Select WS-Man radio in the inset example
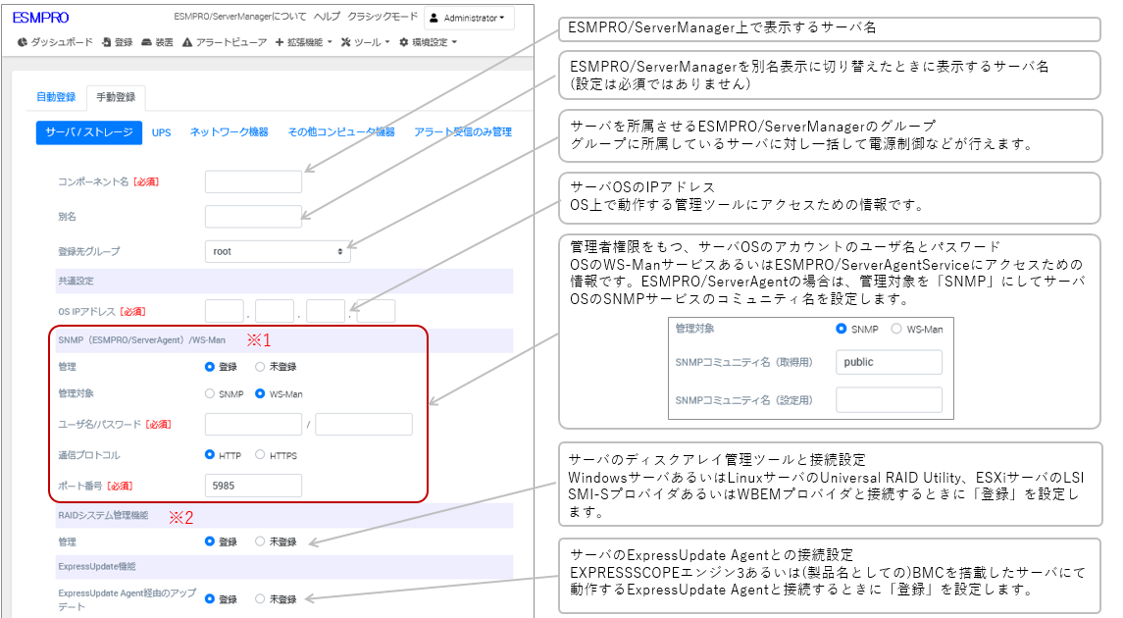The height and width of the screenshot is (618, 1123). point(896,329)
